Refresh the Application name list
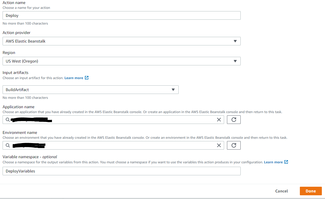The image size is (325, 199). pyautogui.click(x=234, y=120)
